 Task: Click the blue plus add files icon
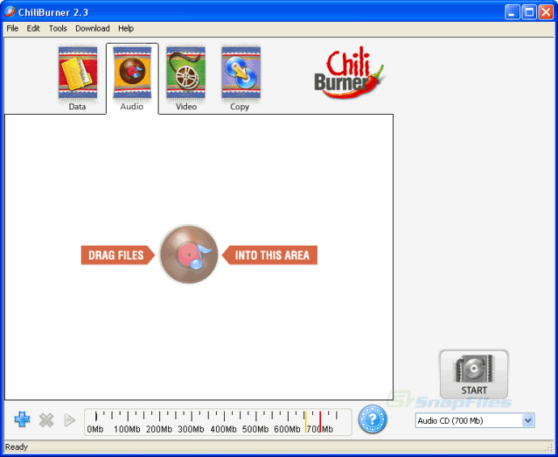pos(22,420)
